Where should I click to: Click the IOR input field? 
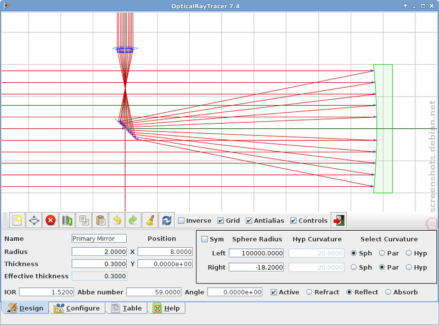pos(47,292)
